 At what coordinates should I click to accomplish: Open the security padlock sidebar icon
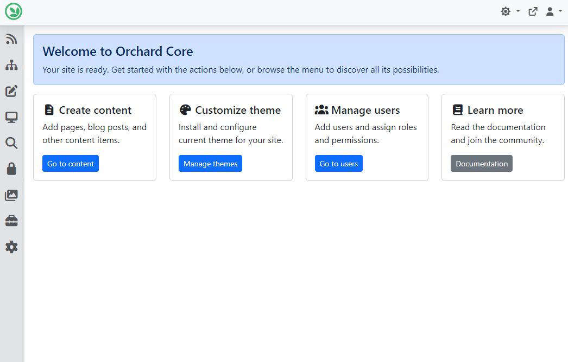(11, 169)
